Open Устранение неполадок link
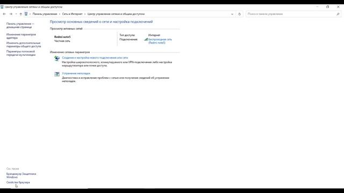 (76, 73)
